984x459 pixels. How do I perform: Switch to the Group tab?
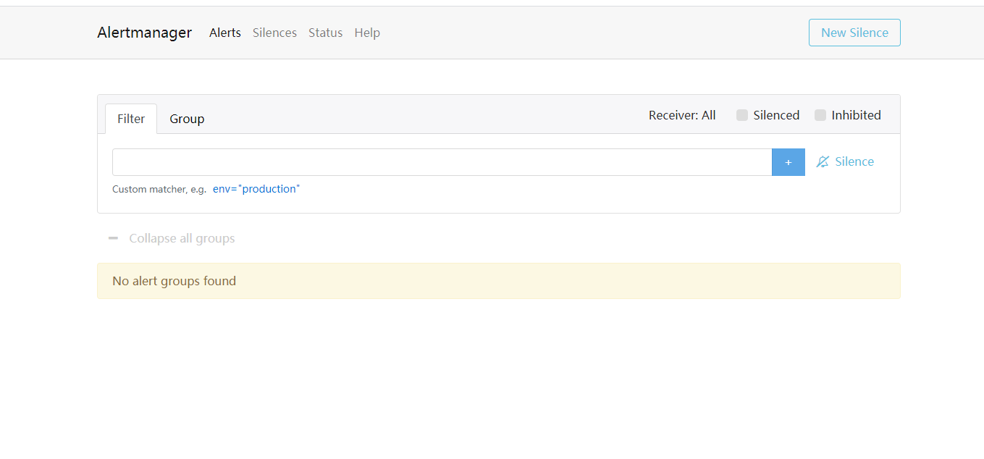point(187,119)
